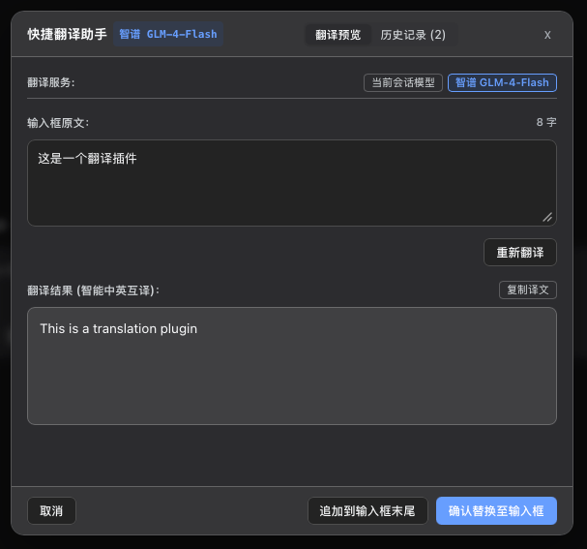
Task: Open the 历史记录 (2) tab
Action: [413, 35]
